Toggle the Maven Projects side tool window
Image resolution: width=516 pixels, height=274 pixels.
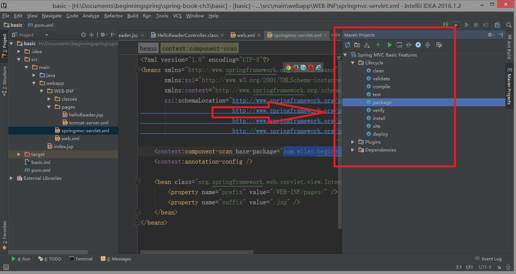click(x=509, y=86)
